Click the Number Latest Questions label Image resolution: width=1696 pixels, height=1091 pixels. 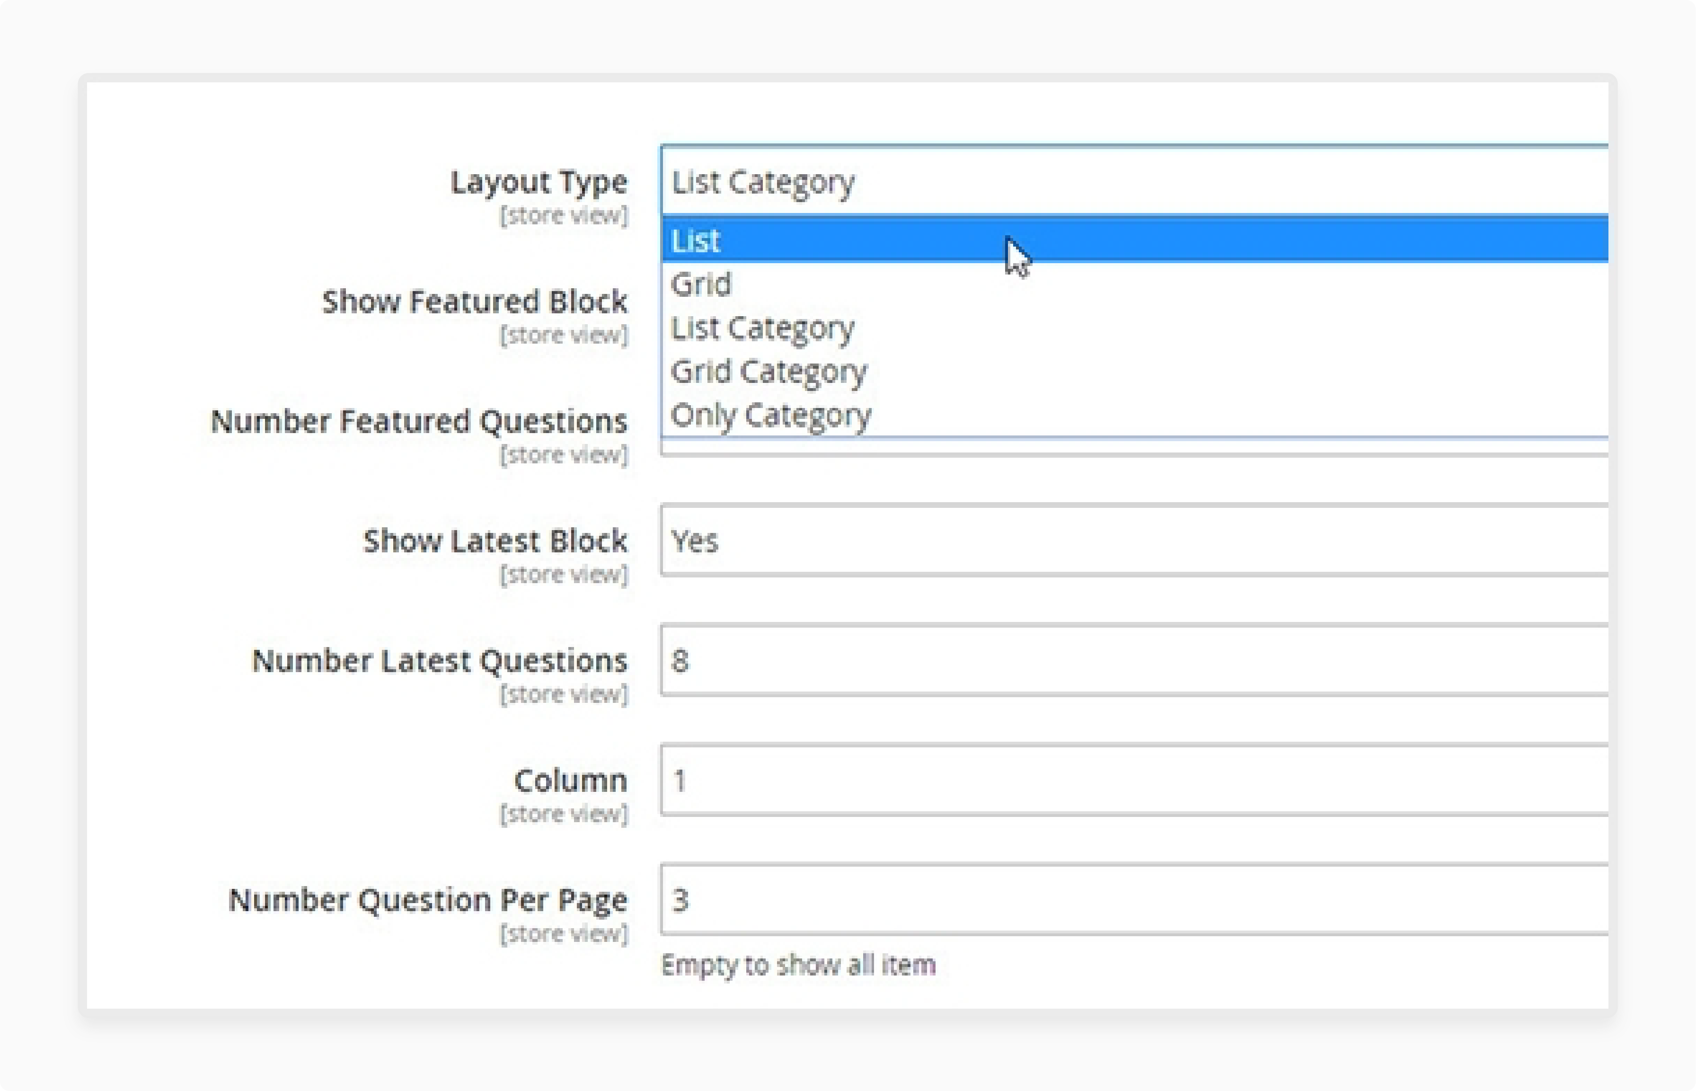(x=440, y=661)
